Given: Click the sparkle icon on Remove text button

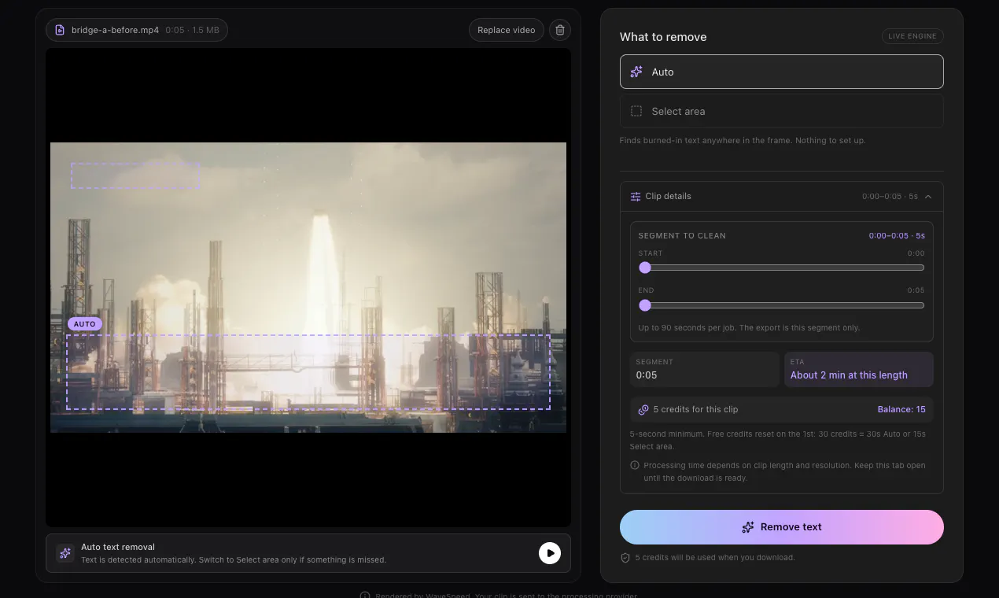Looking at the screenshot, I should tap(748, 527).
